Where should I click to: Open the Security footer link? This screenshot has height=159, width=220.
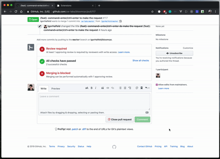[x=71, y=146]
